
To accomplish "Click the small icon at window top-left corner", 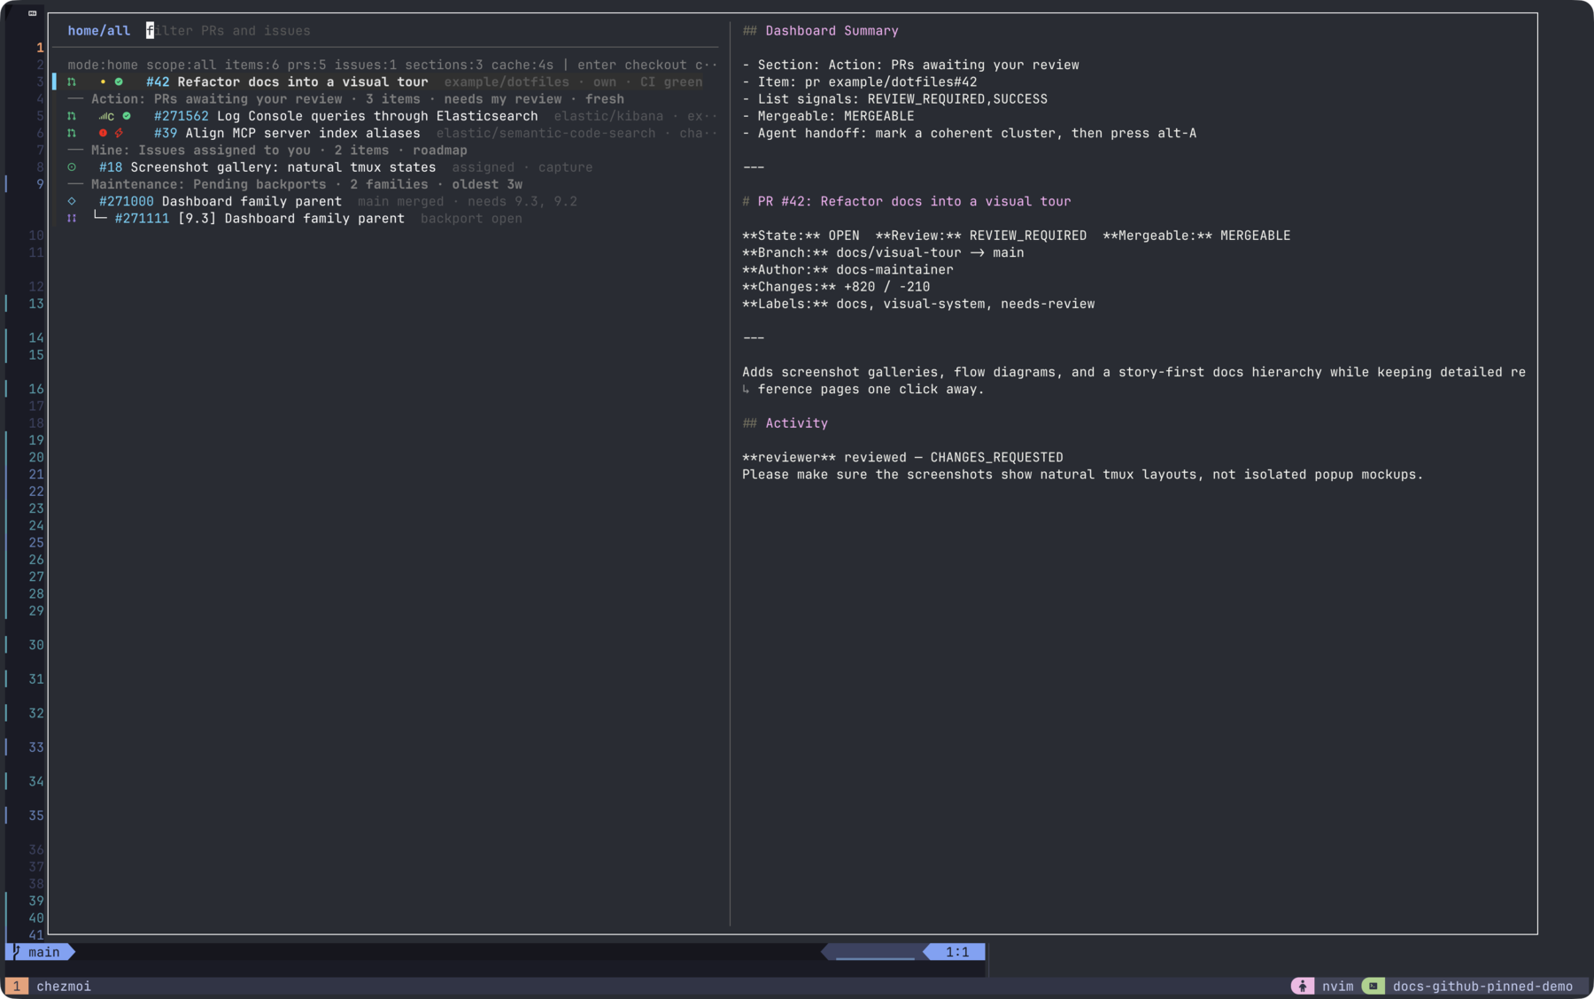I will [x=33, y=13].
